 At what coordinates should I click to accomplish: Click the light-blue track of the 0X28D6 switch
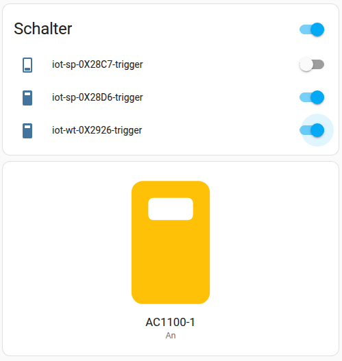click(305, 97)
